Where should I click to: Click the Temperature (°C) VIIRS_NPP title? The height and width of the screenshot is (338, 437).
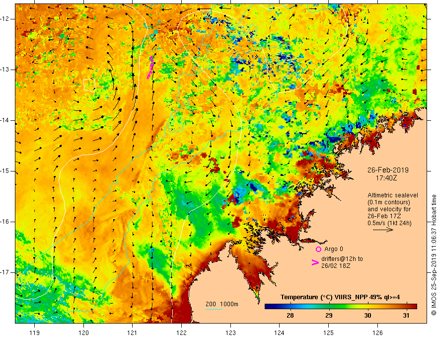(x=340, y=297)
